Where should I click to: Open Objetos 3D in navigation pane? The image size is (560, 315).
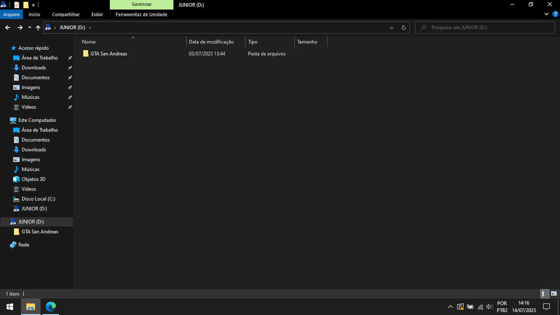coord(33,179)
